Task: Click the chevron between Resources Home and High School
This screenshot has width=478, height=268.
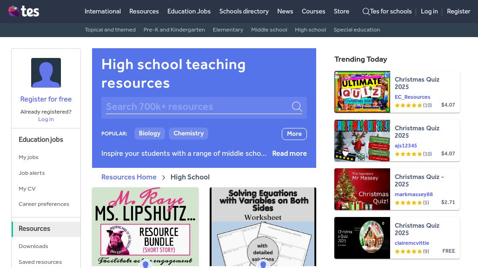Action: point(164,177)
